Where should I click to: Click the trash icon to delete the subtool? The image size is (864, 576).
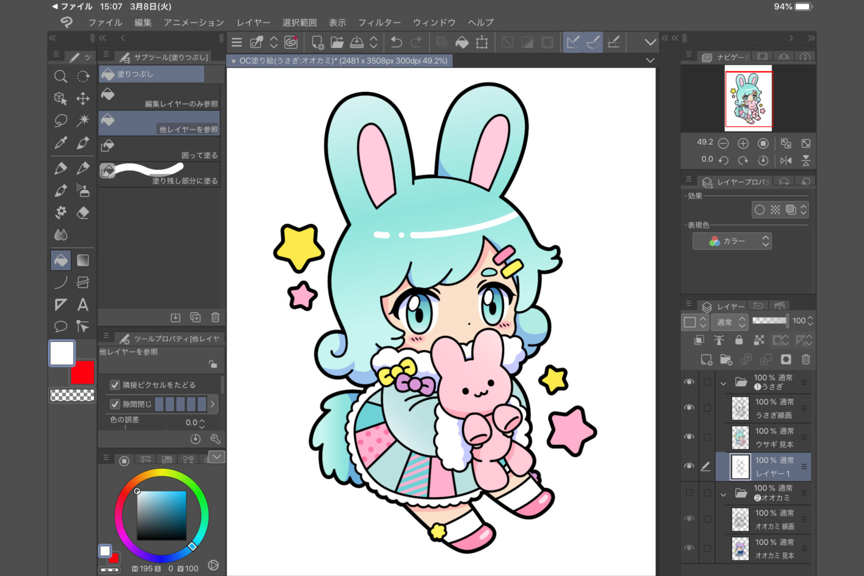point(215,317)
